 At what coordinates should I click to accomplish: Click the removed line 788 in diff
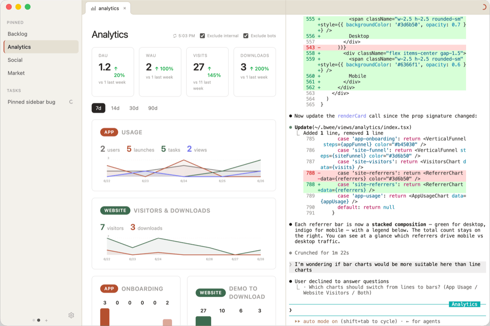385,176
